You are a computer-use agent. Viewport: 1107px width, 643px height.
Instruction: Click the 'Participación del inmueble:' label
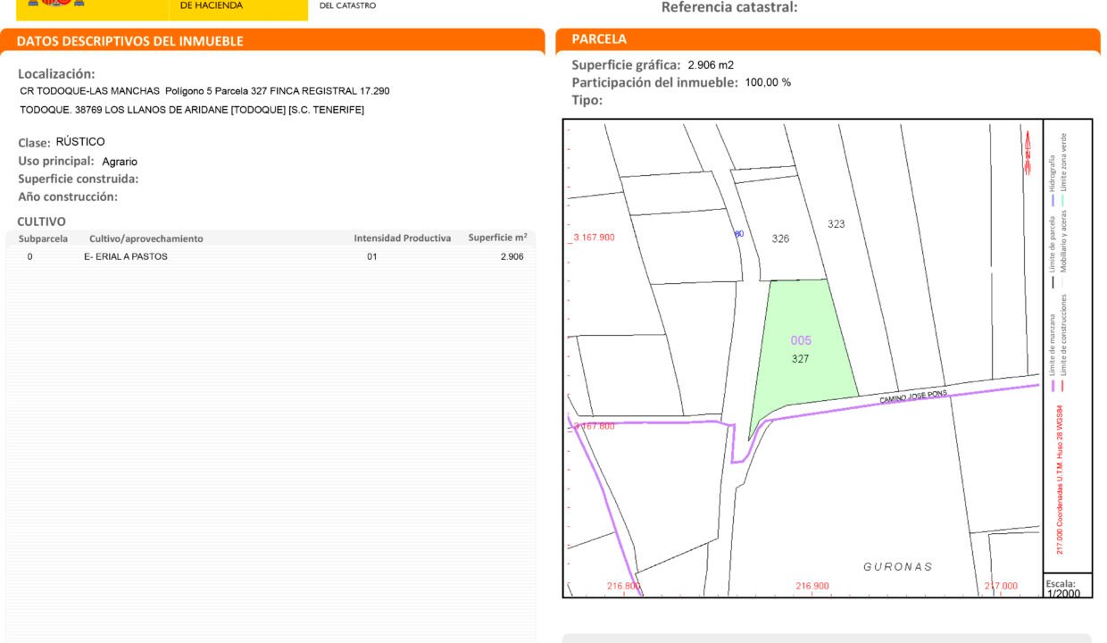(x=654, y=82)
